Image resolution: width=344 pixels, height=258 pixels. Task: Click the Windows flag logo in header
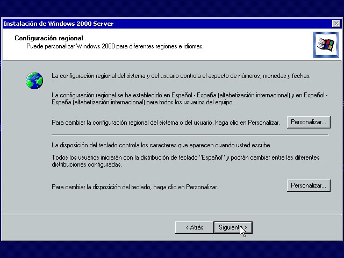click(x=326, y=45)
